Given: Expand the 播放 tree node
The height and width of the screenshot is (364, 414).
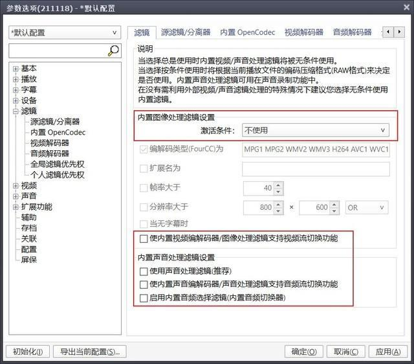Looking at the screenshot, I should pos(16,79).
